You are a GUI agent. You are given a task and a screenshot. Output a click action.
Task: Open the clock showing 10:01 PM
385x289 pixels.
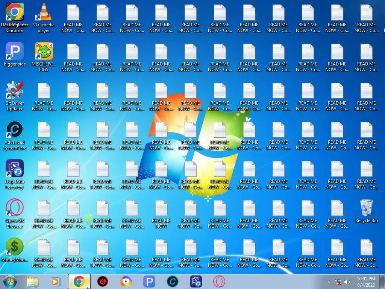(x=366, y=282)
